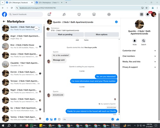Click the phone number message 8352453244
This screenshot has height=128, width=160.
tap(58, 95)
